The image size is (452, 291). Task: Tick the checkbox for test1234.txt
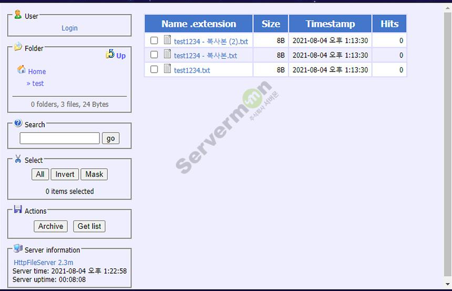[154, 69]
